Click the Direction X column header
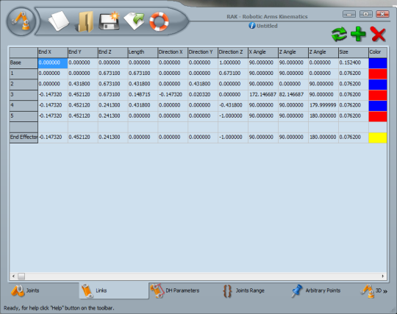 [173, 52]
